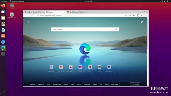Focus the Search or enter web address bar
Screen dimensions: 171x96
click(81, 15)
